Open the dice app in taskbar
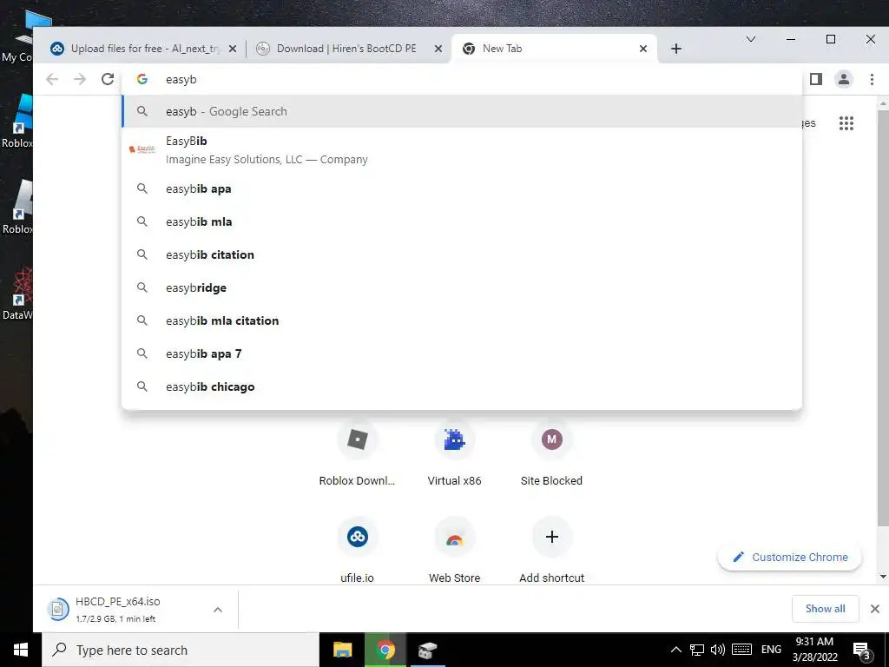 tap(428, 650)
